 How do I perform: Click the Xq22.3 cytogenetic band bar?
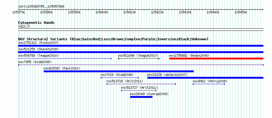pyautogui.click(x=141, y=30)
